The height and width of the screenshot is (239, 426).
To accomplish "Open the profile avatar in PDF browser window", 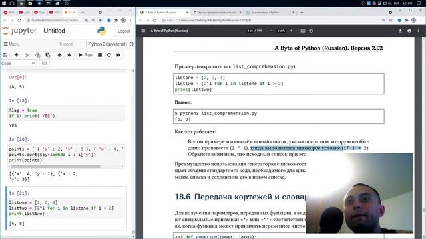I will coord(414,20).
